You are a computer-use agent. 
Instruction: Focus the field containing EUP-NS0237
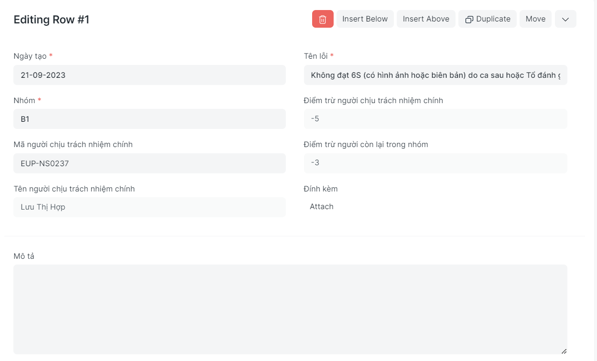149,163
